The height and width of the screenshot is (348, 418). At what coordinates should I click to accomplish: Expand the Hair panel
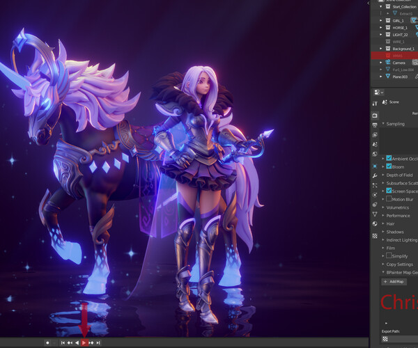383,223
